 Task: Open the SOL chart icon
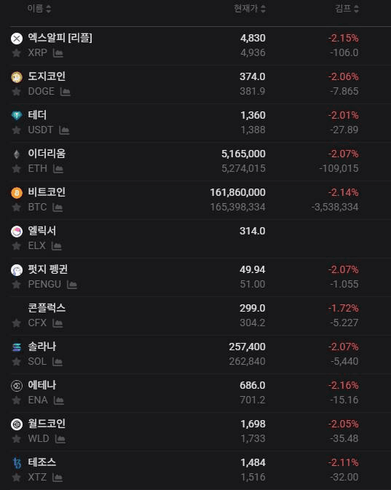click(x=58, y=362)
